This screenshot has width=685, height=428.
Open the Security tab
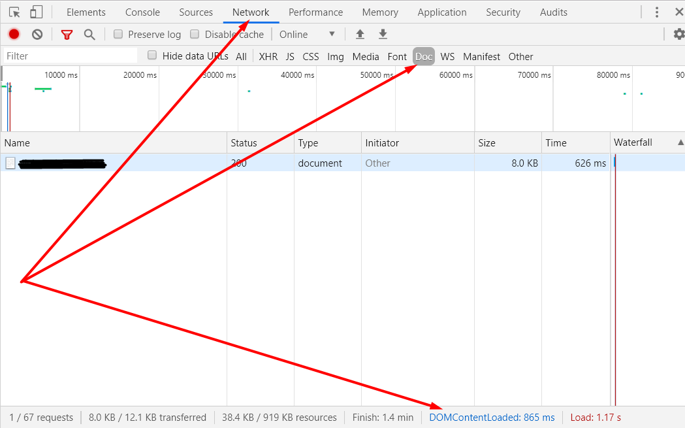[x=503, y=12]
